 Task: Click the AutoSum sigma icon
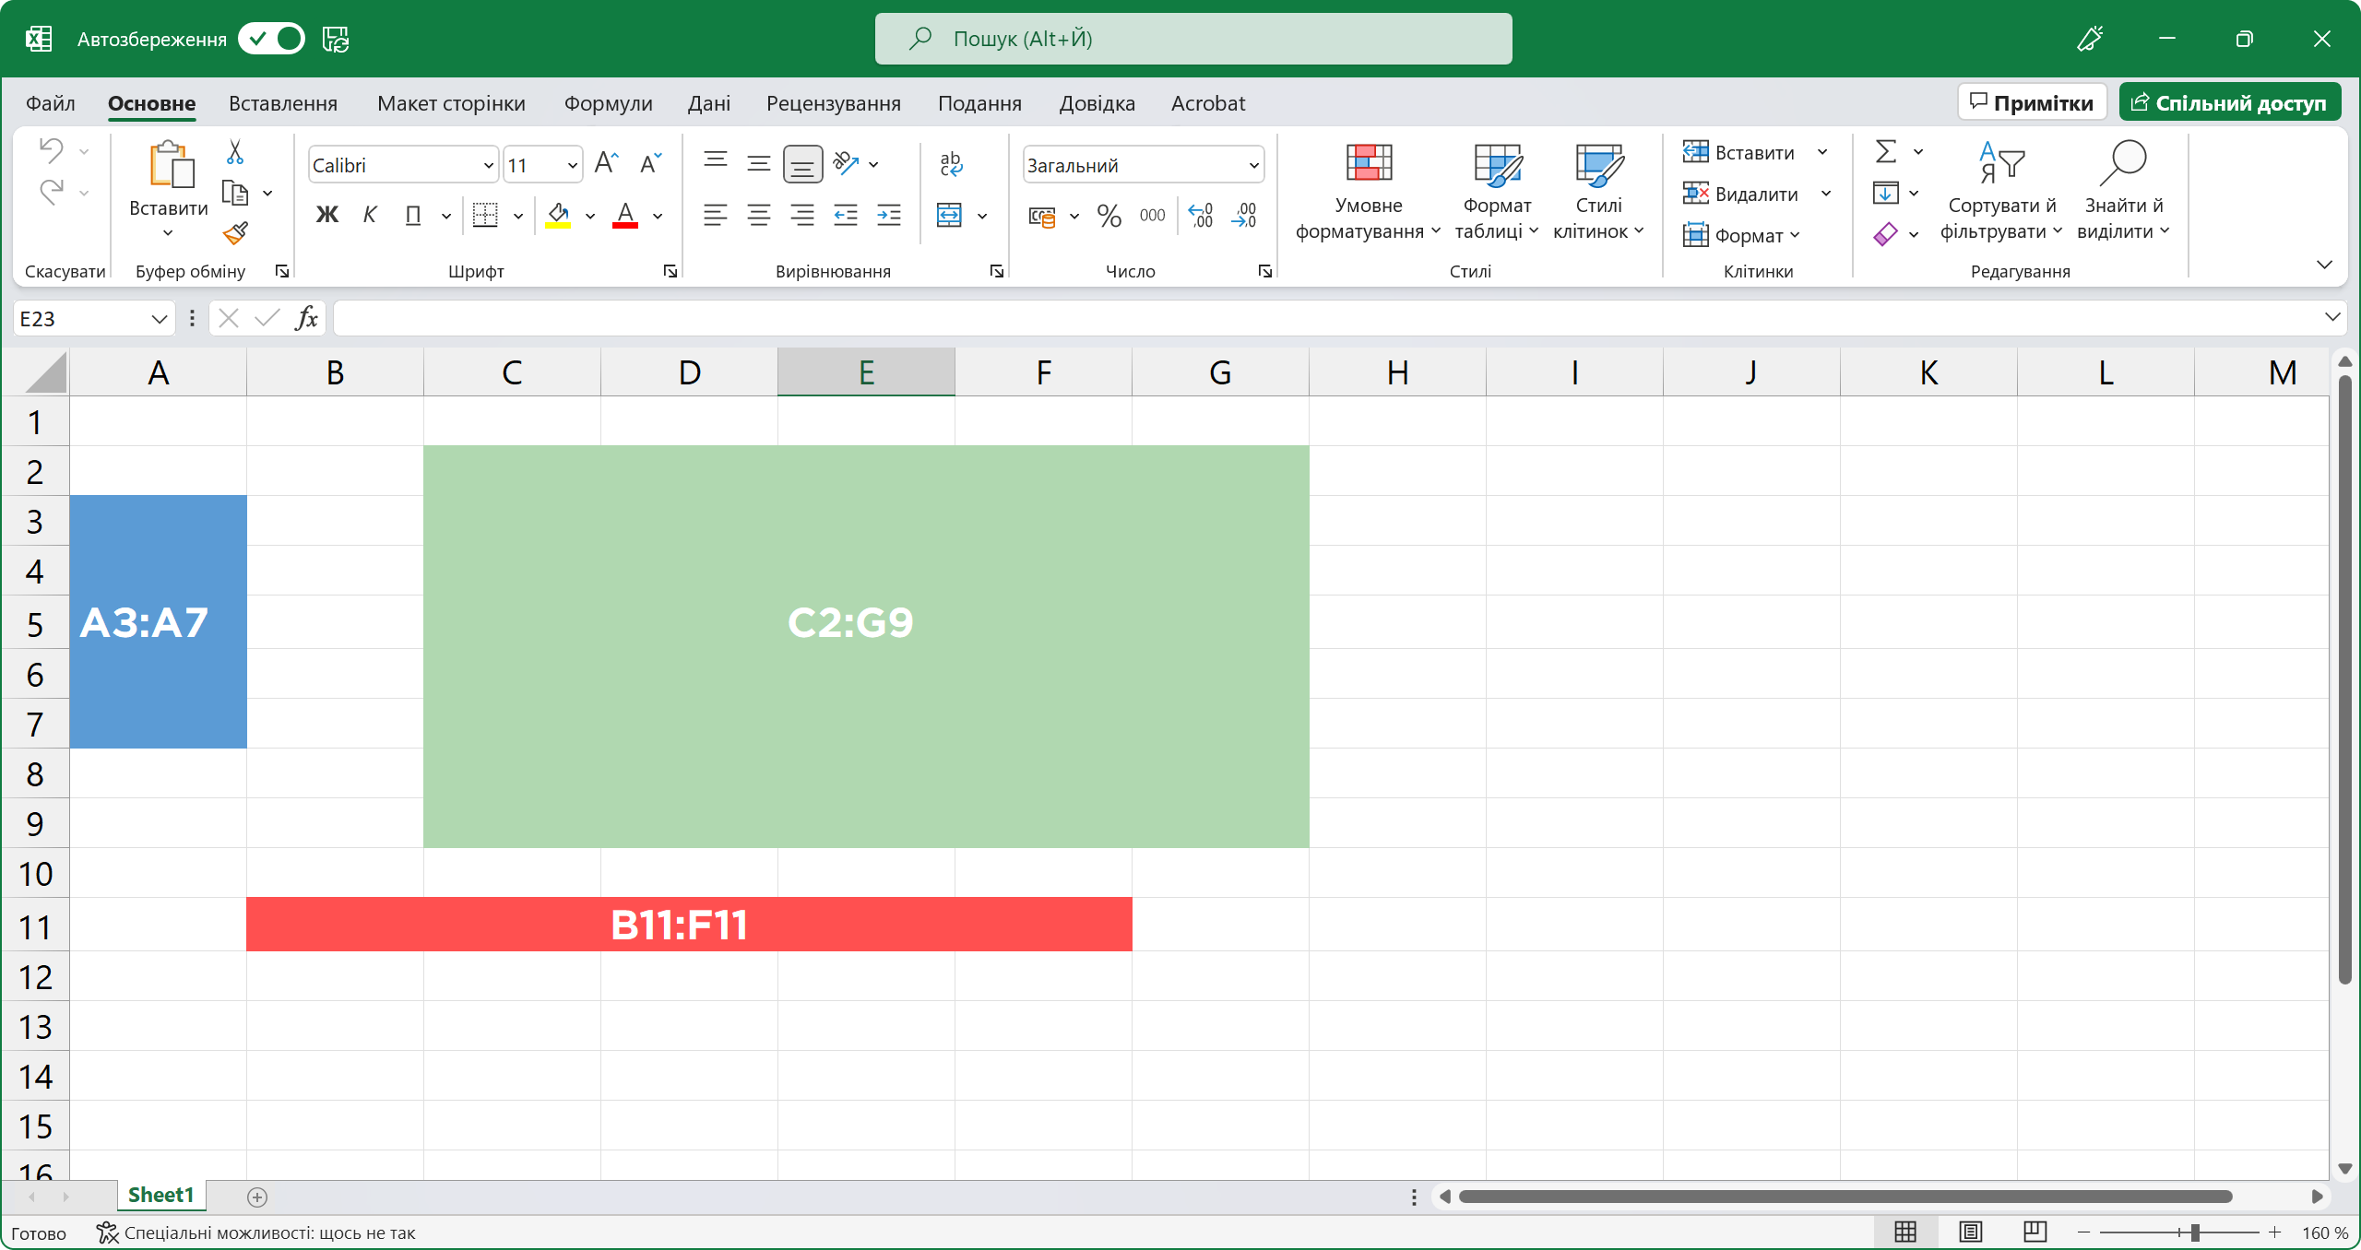pos(1886,151)
